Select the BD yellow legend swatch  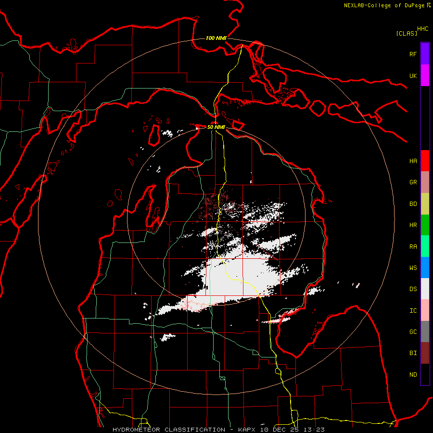point(425,204)
